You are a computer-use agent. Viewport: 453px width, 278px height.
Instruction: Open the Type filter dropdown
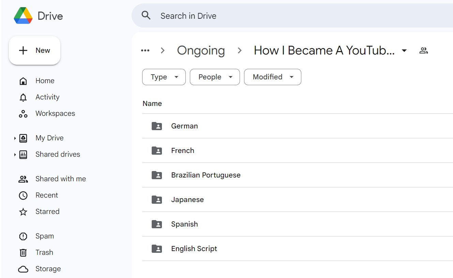pyautogui.click(x=164, y=77)
